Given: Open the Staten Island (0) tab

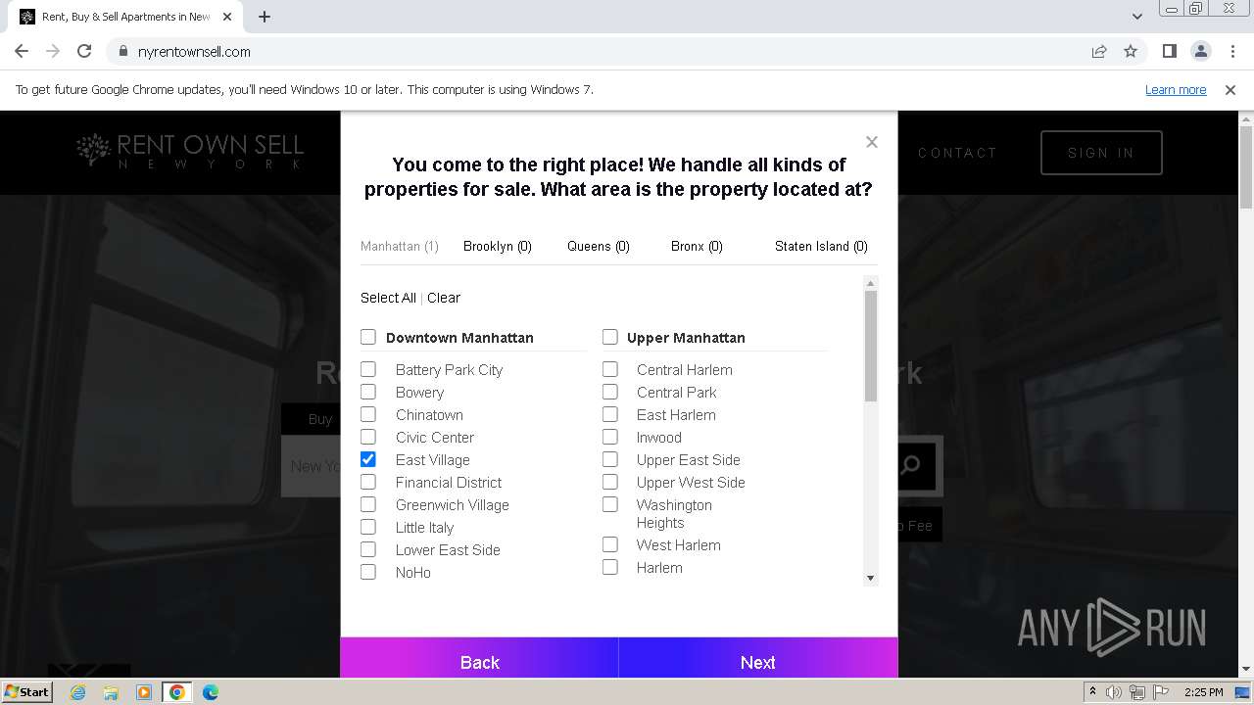Looking at the screenshot, I should [x=821, y=246].
